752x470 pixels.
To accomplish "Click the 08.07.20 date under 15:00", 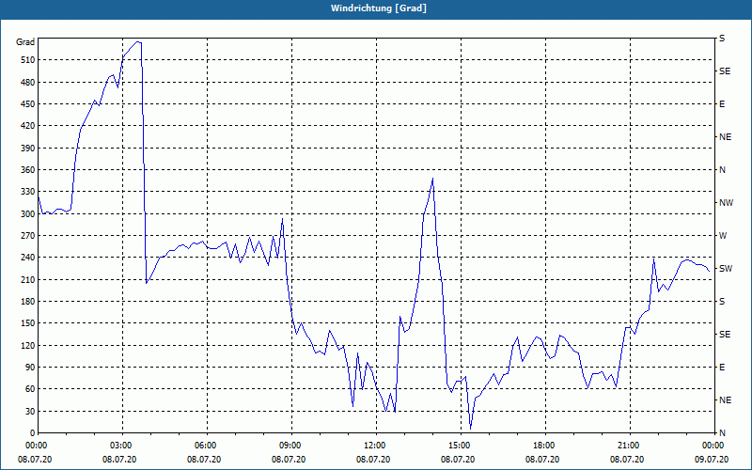I will point(458,460).
